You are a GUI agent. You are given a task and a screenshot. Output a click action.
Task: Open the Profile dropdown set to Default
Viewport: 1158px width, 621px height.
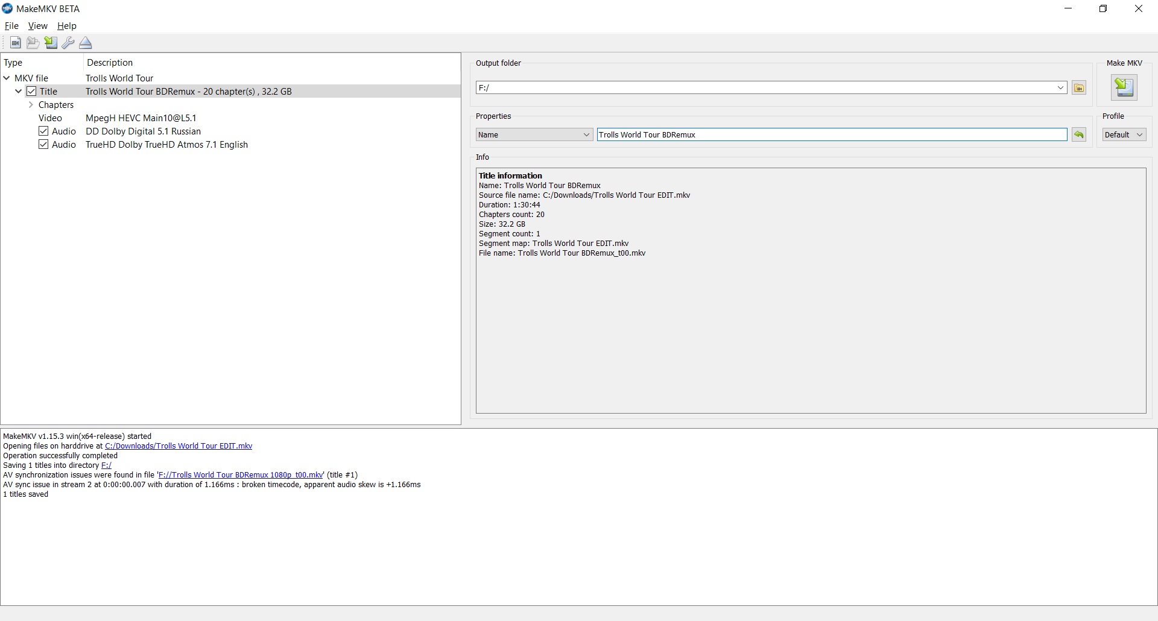(1124, 135)
